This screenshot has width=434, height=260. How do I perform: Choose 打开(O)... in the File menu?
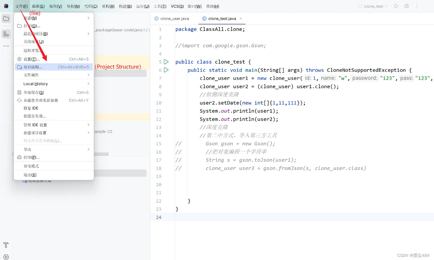coord(54,26)
